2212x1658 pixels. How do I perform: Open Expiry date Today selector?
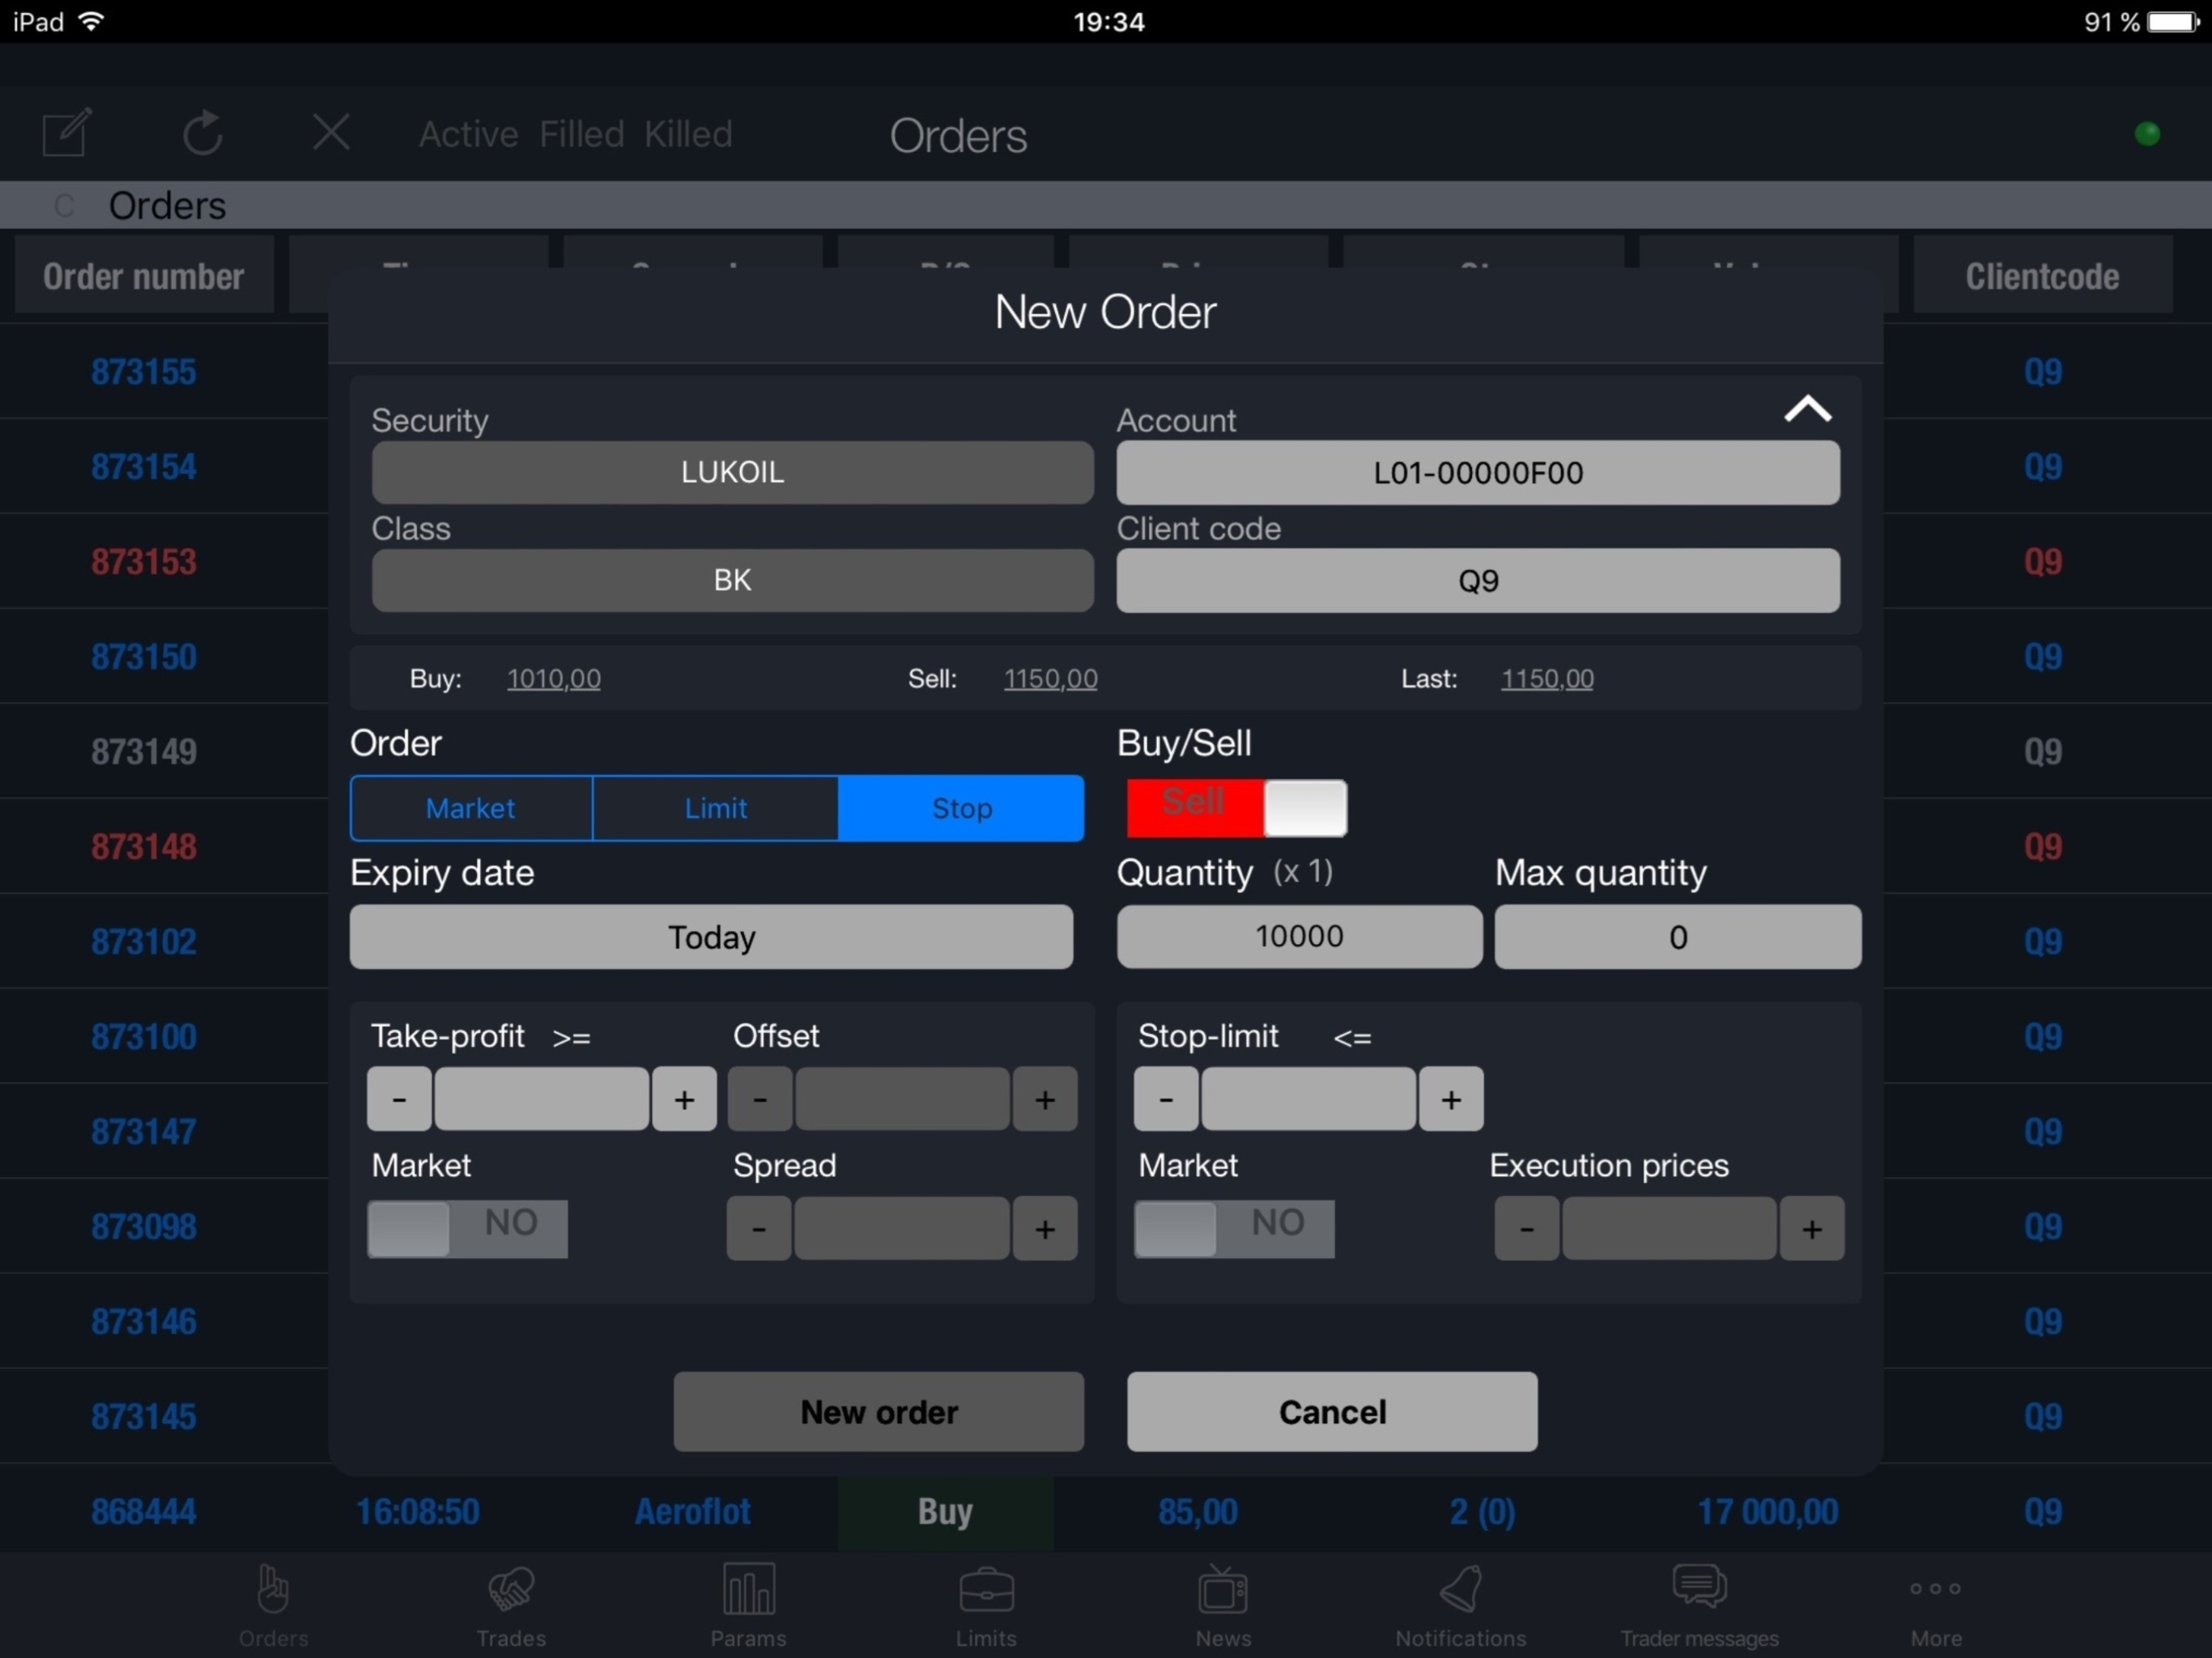click(x=711, y=937)
